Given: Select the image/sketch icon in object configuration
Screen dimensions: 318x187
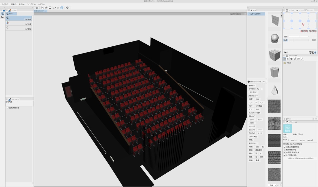Looking at the screenshot, I should click(x=284, y=59).
